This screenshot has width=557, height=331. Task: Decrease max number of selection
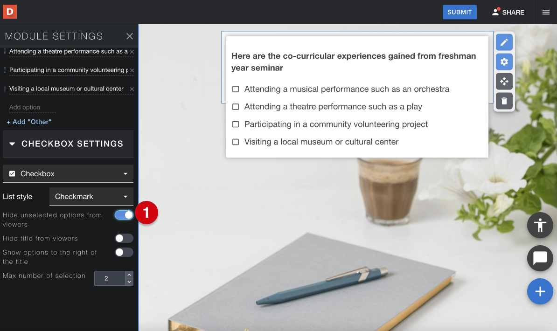tap(129, 282)
